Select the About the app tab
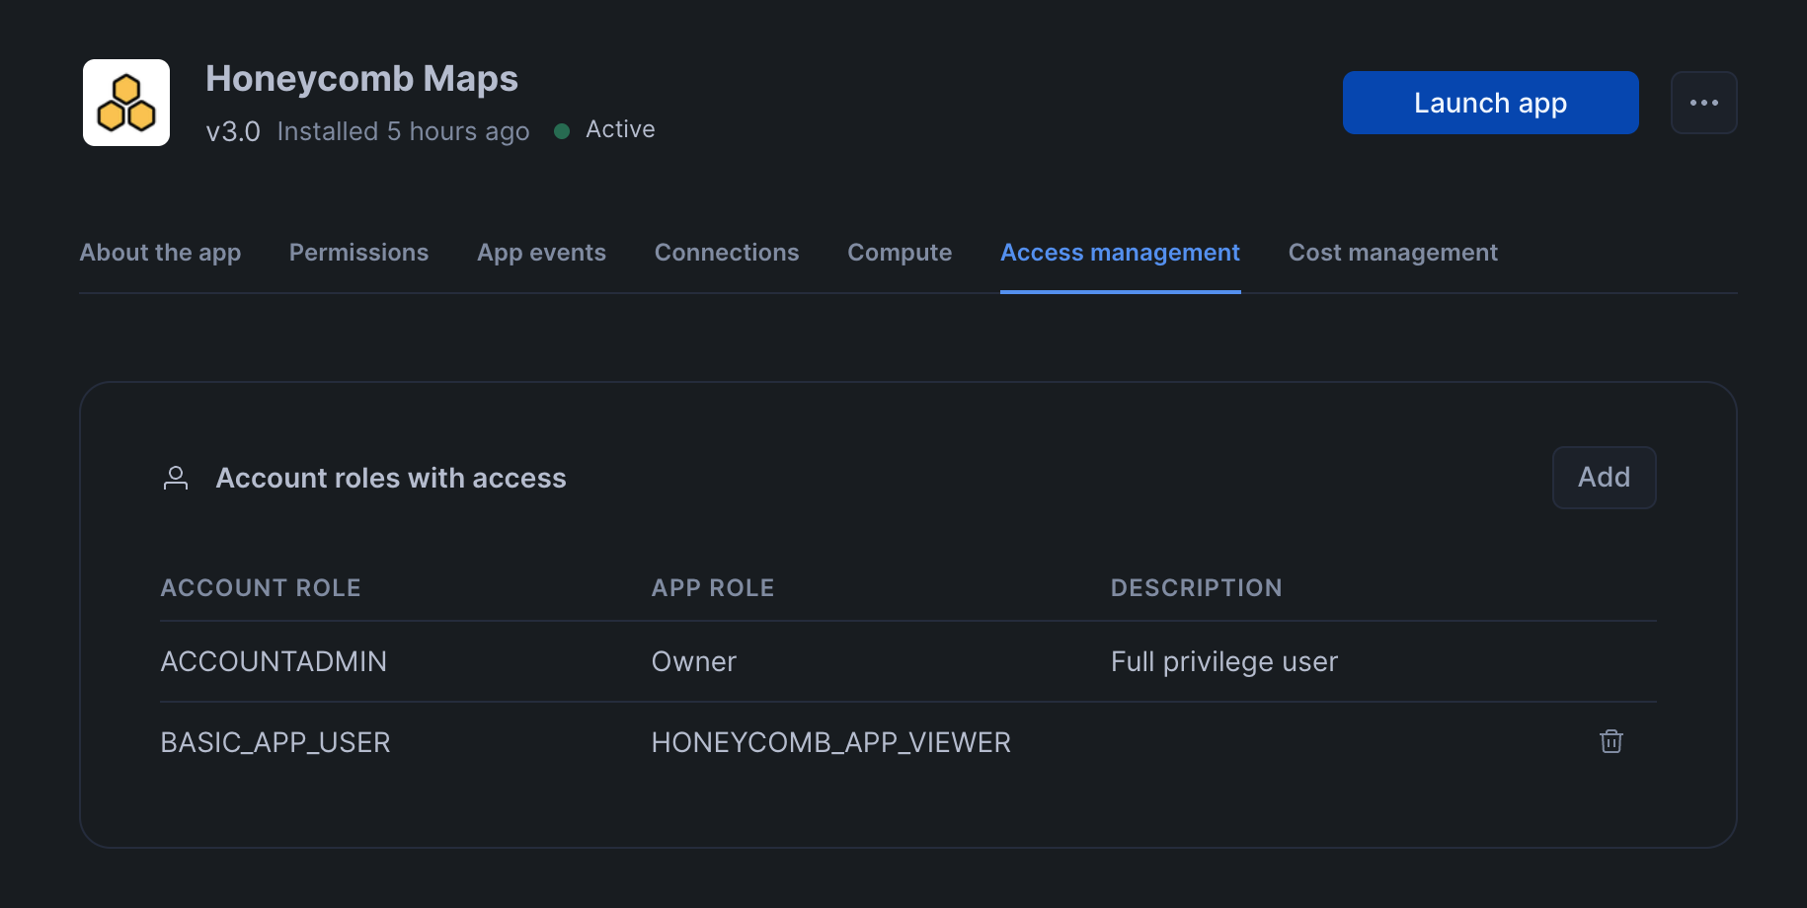The width and height of the screenshot is (1807, 908). pyautogui.click(x=160, y=253)
